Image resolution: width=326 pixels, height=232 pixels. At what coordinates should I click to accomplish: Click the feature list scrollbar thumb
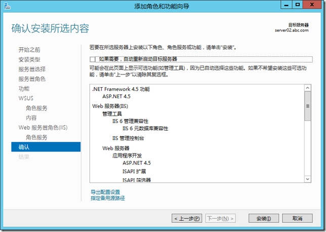tap(308, 106)
